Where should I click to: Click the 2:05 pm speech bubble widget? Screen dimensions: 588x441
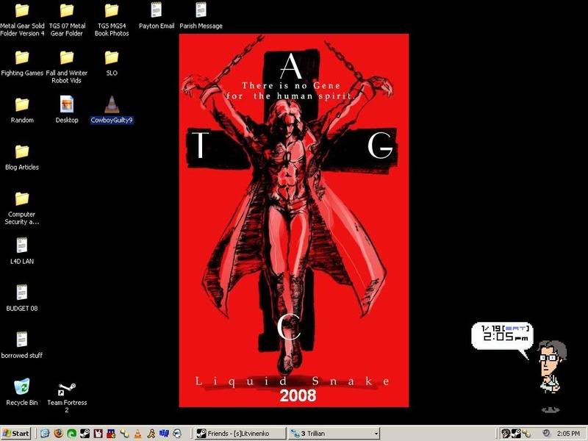(x=502, y=335)
